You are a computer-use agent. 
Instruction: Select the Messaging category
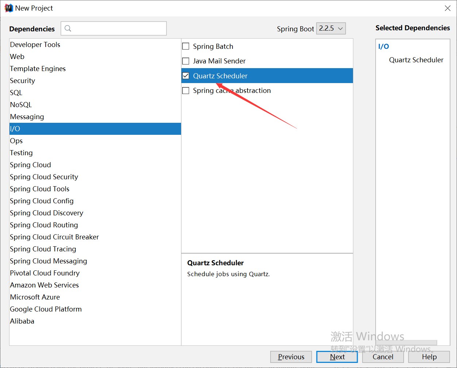(27, 117)
